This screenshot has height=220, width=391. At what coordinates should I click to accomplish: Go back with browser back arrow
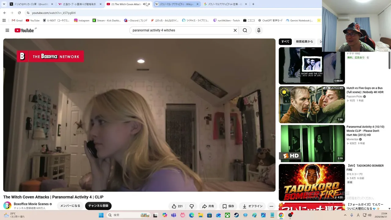click(5, 13)
